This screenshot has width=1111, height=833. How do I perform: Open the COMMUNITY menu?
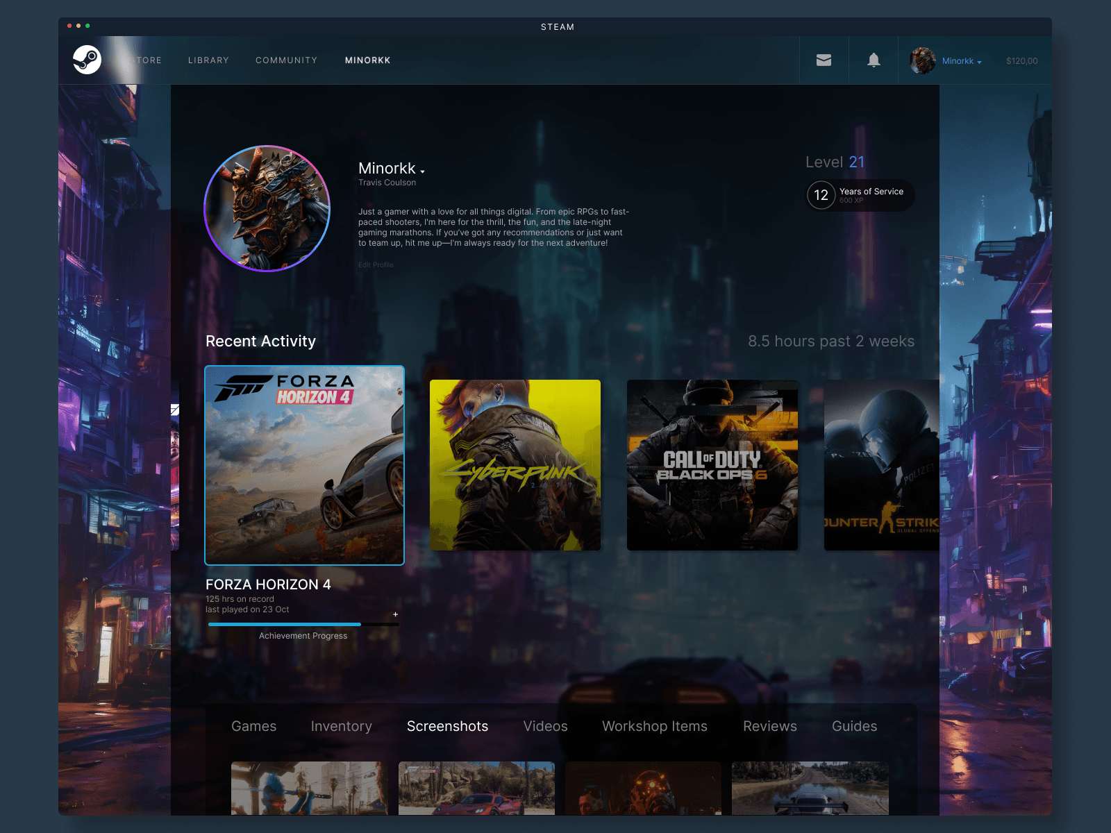click(x=286, y=60)
